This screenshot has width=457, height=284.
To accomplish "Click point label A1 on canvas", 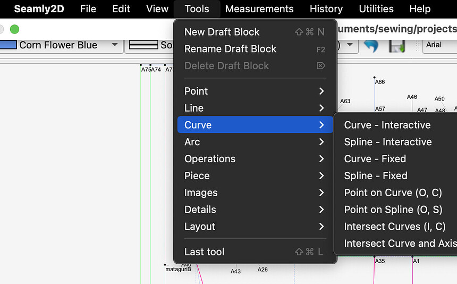I will tap(416, 261).
